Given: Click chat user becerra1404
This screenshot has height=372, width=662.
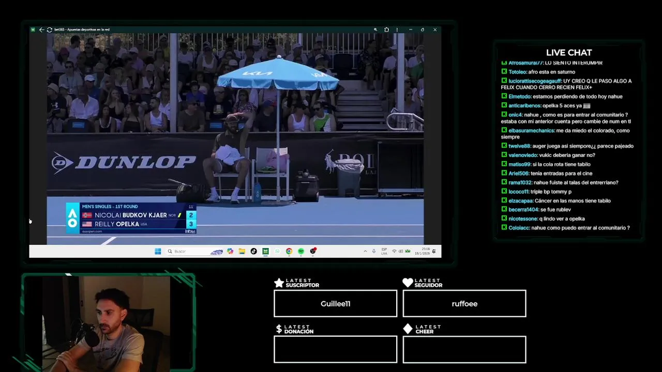Looking at the screenshot, I should tap(523, 210).
